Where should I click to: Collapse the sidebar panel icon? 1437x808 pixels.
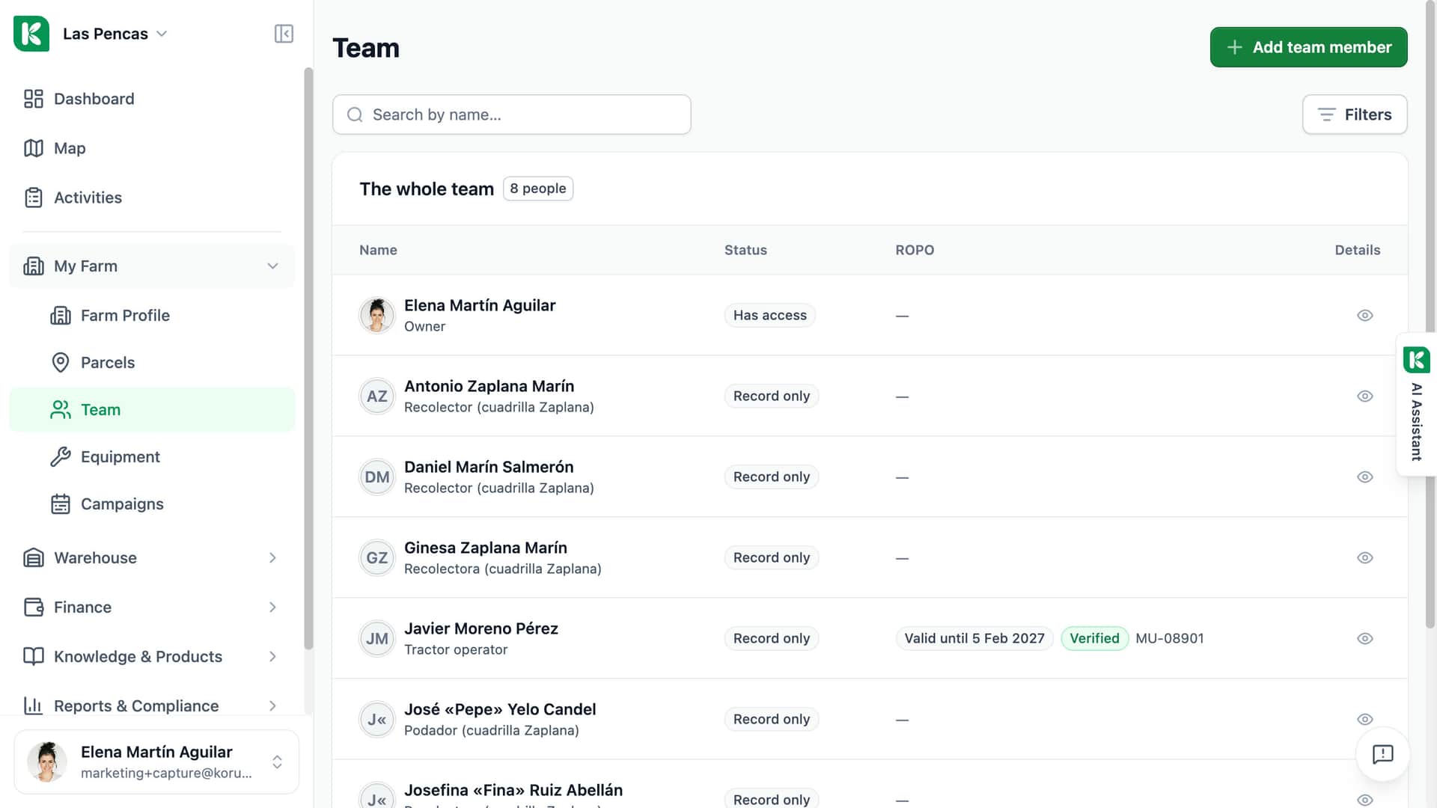coord(284,34)
